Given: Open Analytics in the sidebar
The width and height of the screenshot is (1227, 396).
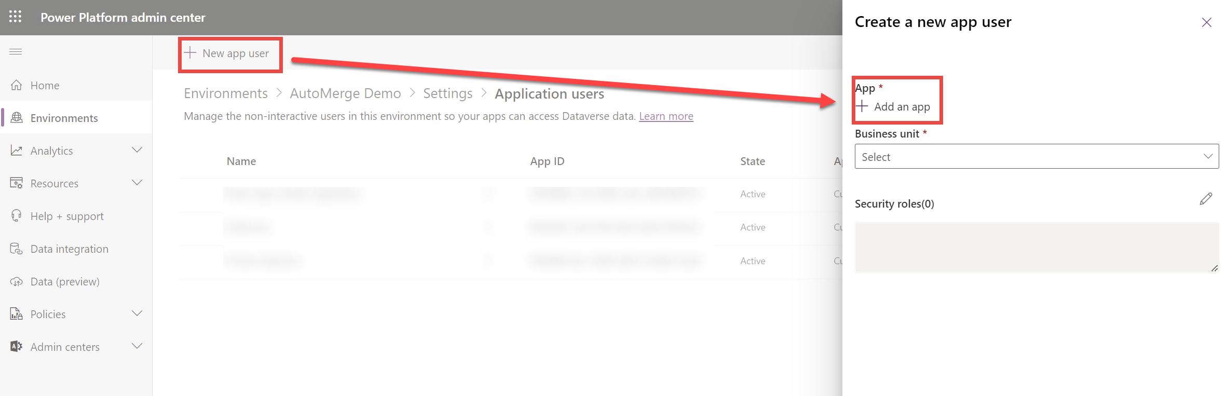Looking at the screenshot, I should coord(76,151).
